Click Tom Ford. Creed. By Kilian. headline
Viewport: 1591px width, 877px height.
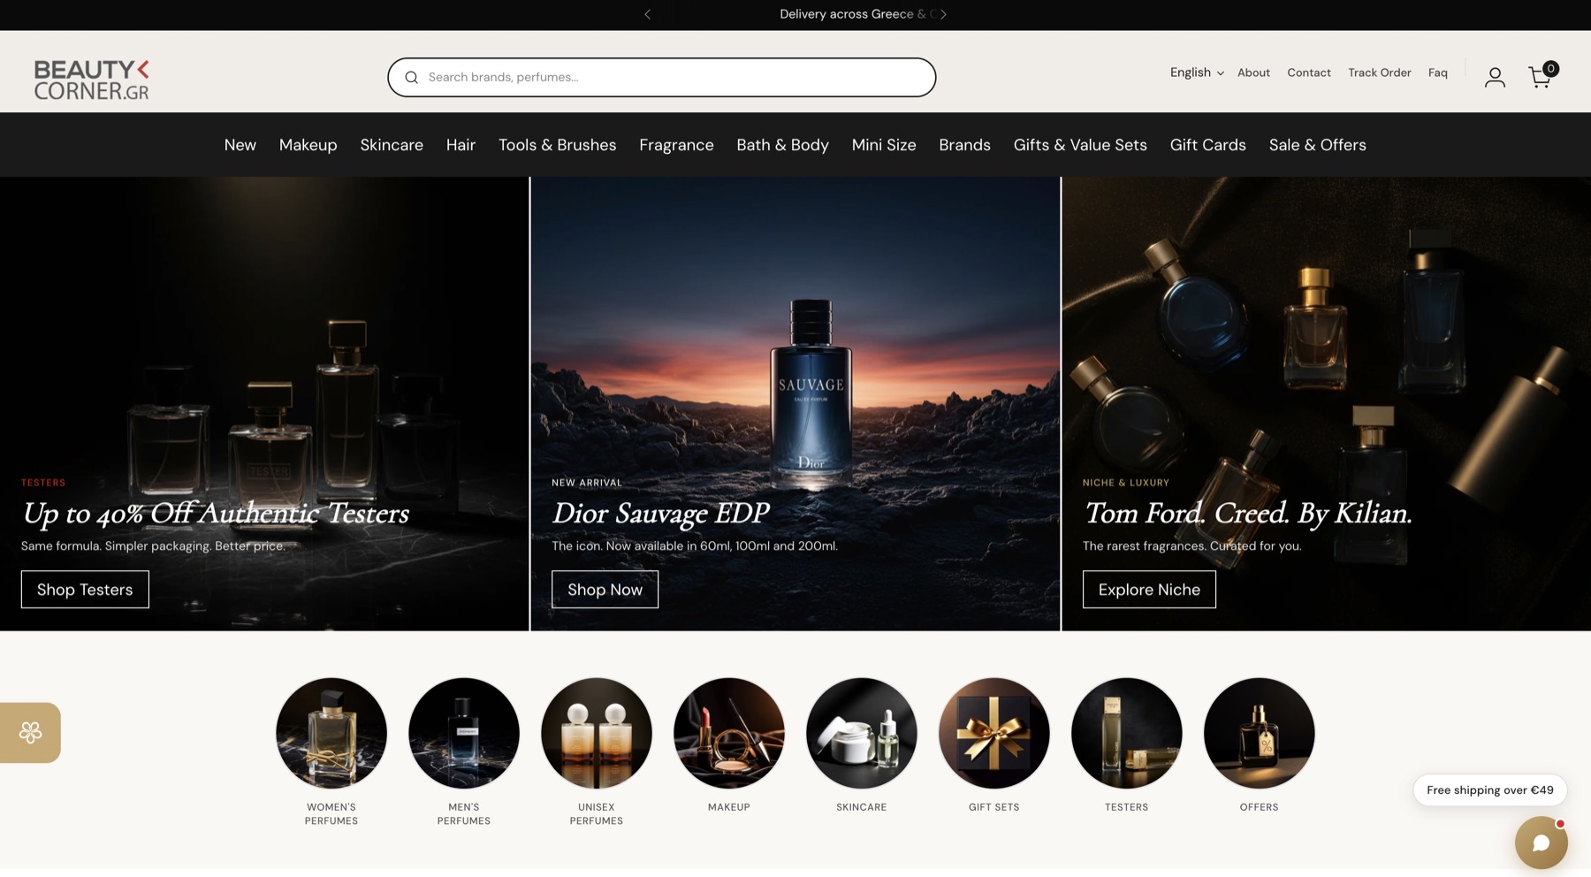point(1247,514)
